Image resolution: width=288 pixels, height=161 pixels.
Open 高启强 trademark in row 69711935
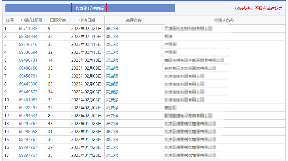pyautogui.click(x=112, y=29)
